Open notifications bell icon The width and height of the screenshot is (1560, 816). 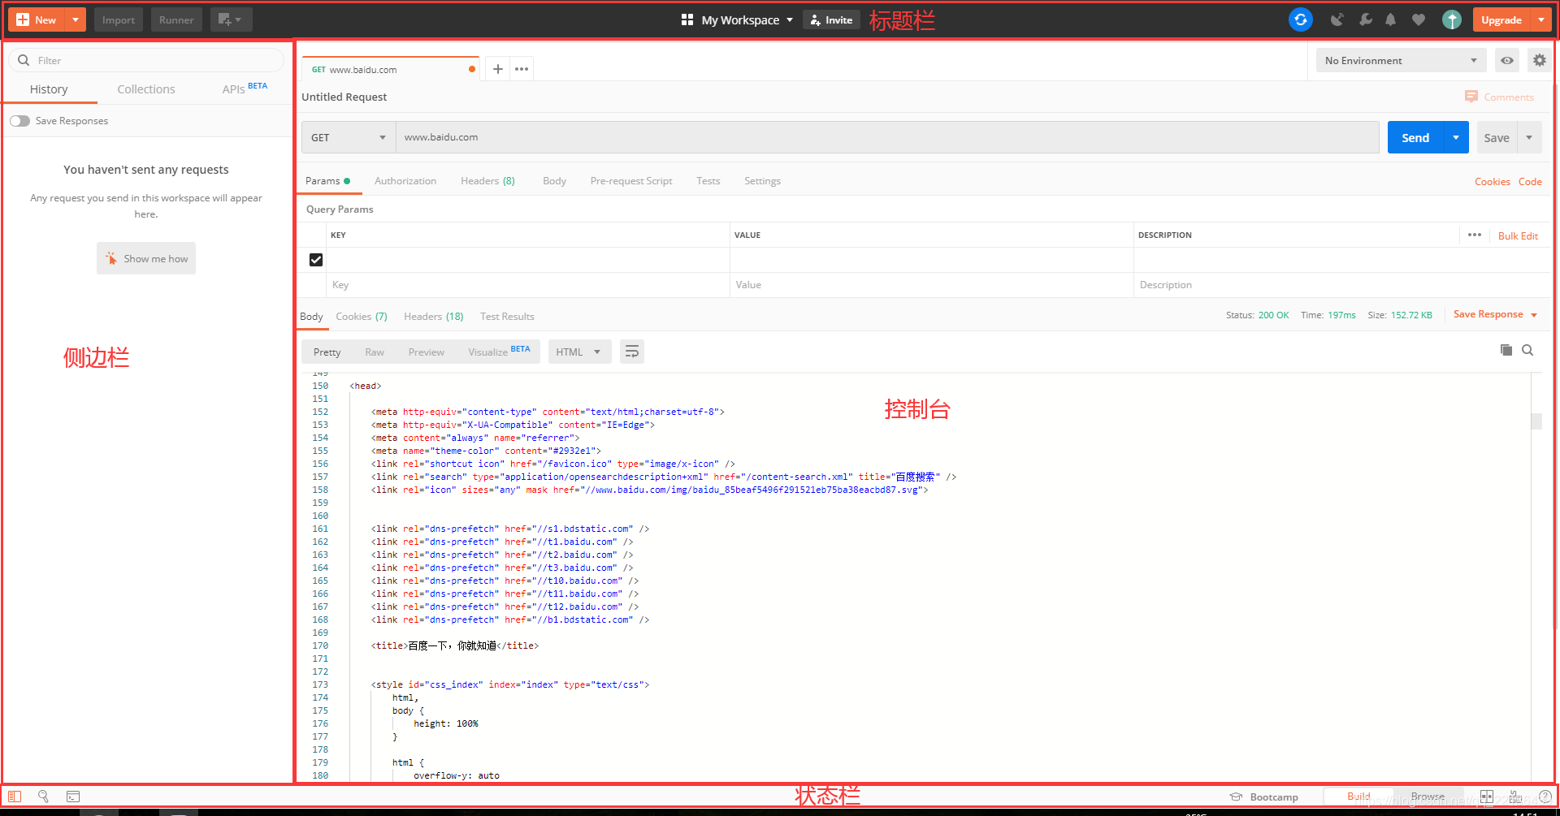pos(1391,19)
